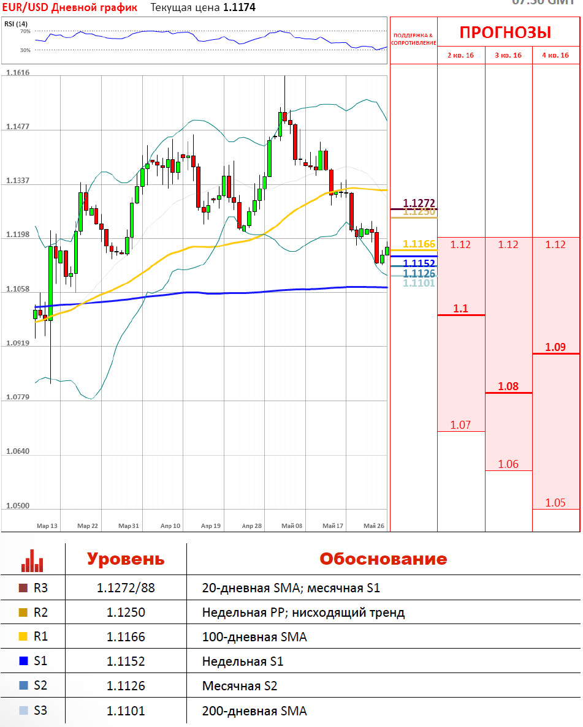Click the Мар 13 date label
583x727 pixels.
[x=47, y=525]
